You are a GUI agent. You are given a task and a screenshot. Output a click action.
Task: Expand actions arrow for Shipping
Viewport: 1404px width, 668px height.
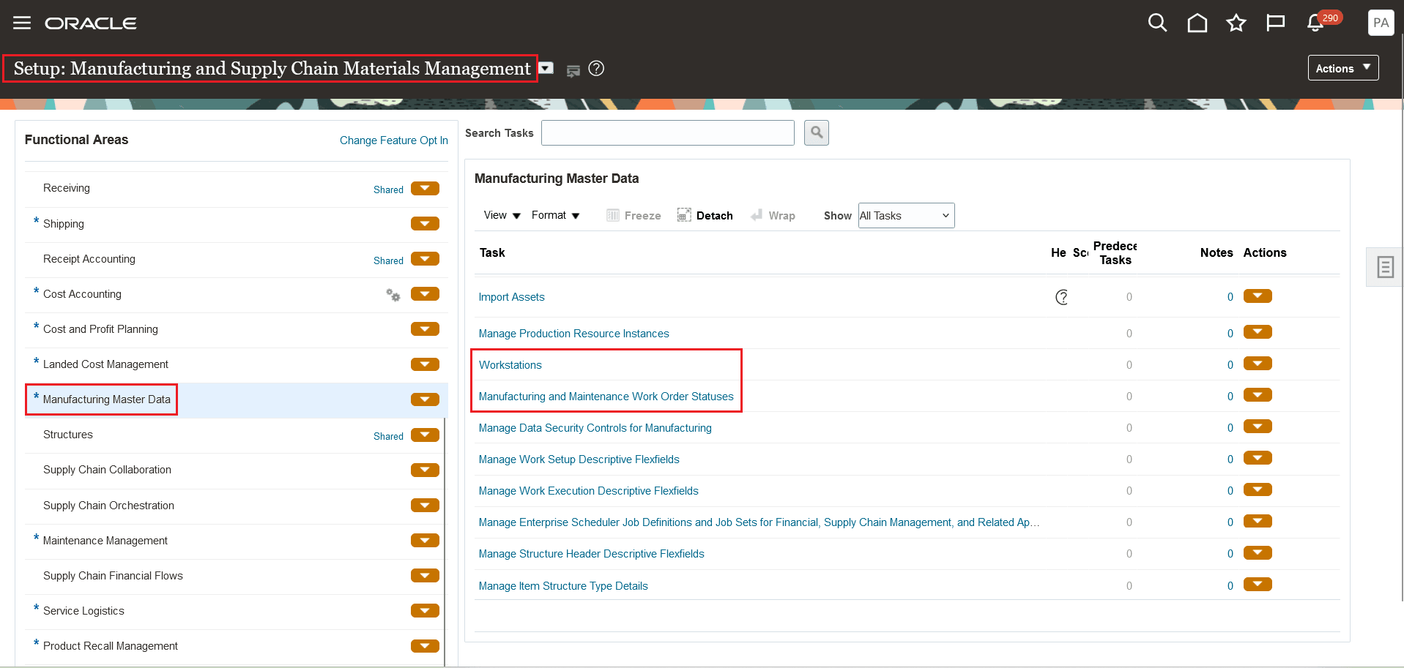[x=425, y=224]
